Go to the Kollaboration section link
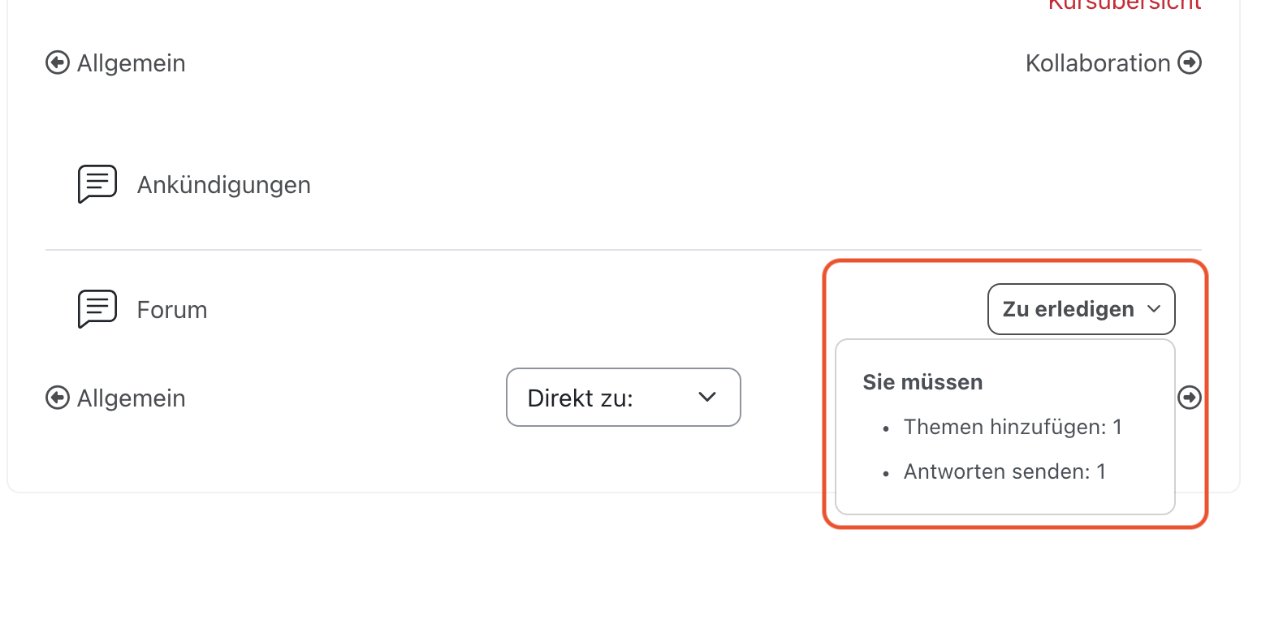 pyautogui.click(x=1097, y=63)
